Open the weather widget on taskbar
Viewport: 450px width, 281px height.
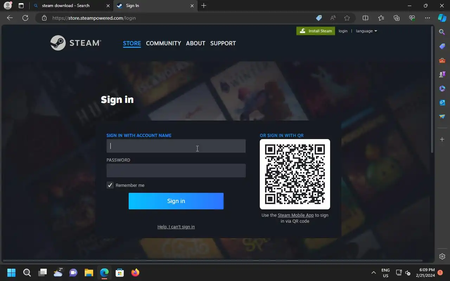[x=58, y=273]
